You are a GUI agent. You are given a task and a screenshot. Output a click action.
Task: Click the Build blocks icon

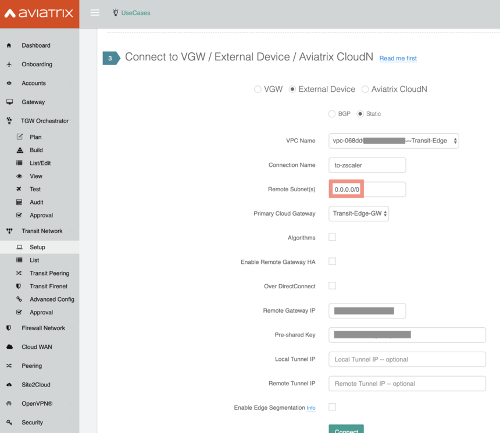coord(20,150)
